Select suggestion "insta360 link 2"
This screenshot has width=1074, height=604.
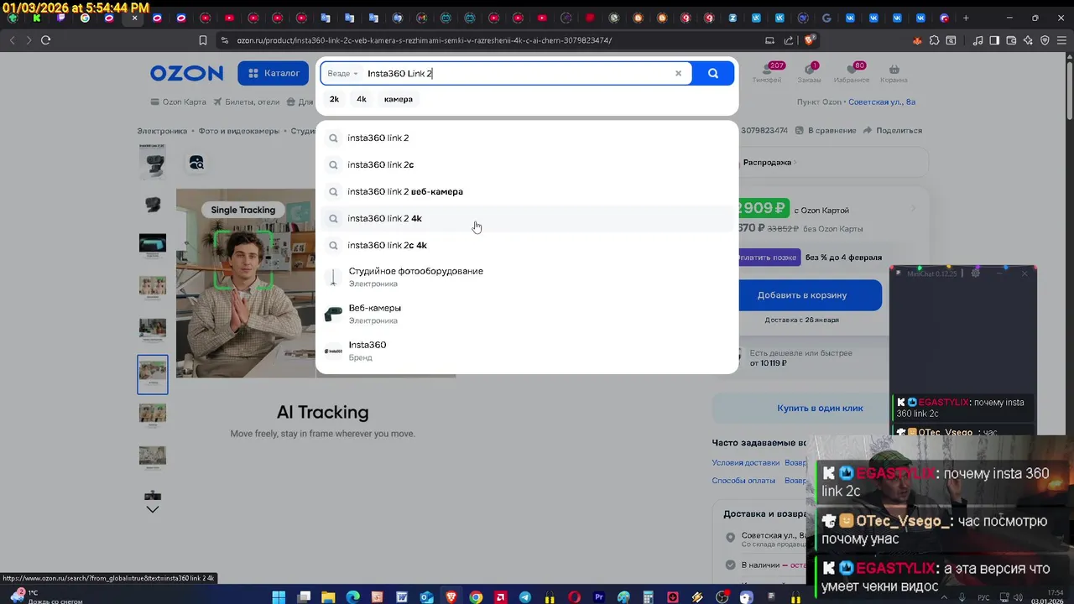click(527, 138)
